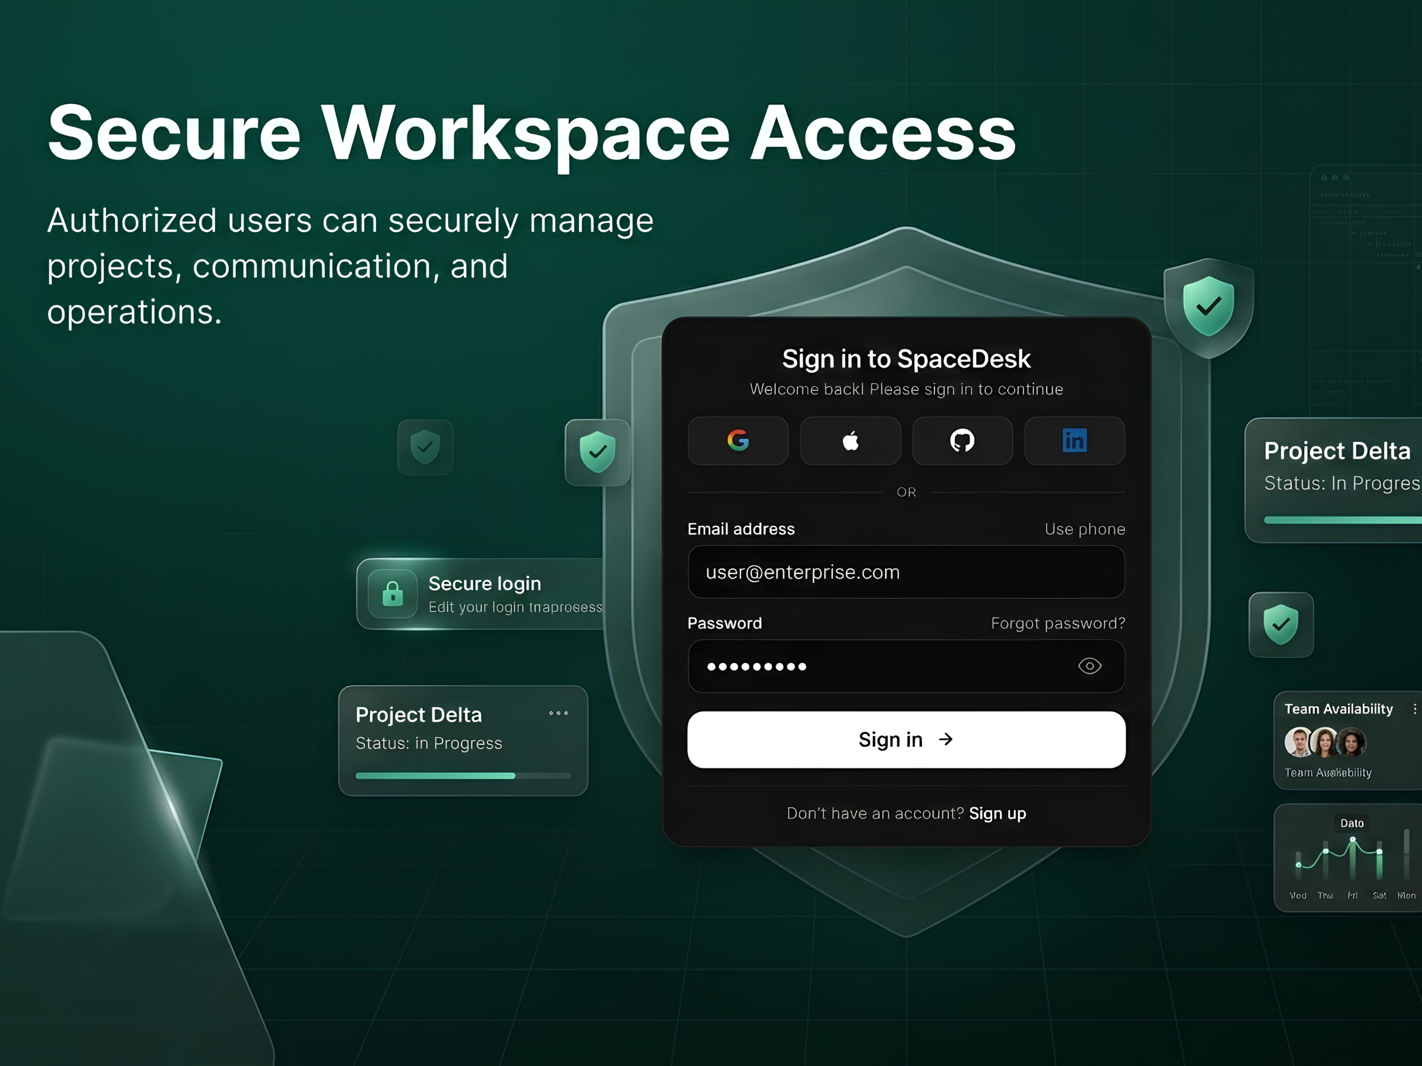1422x1066 pixels.
Task: Click the "Don't have an account?" text
Action: [x=875, y=814]
